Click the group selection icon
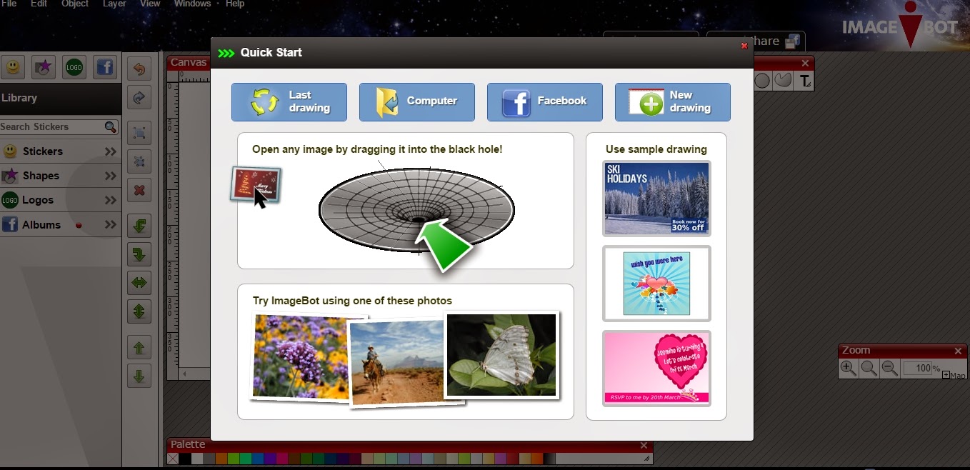The height and width of the screenshot is (470, 970). click(x=139, y=134)
